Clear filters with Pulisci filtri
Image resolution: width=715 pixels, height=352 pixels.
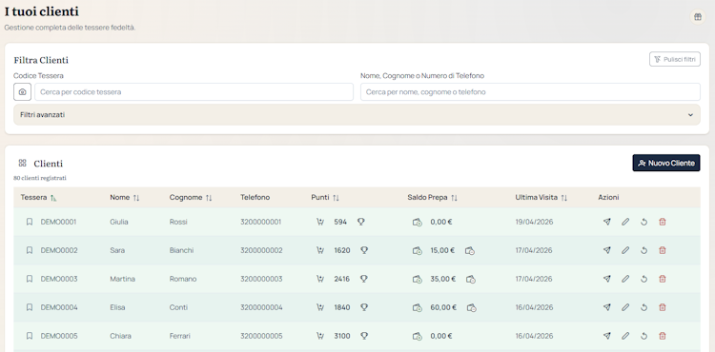pyautogui.click(x=675, y=59)
